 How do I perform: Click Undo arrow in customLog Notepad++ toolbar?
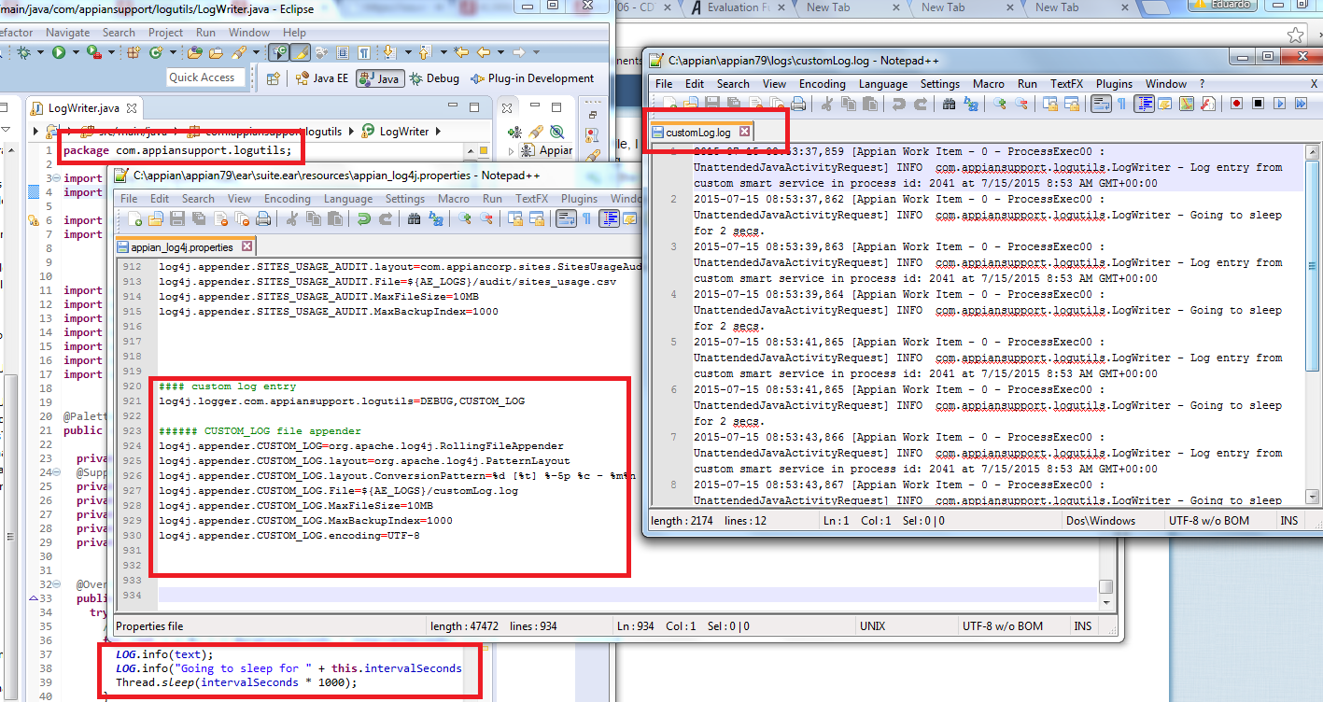click(x=898, y=104)
